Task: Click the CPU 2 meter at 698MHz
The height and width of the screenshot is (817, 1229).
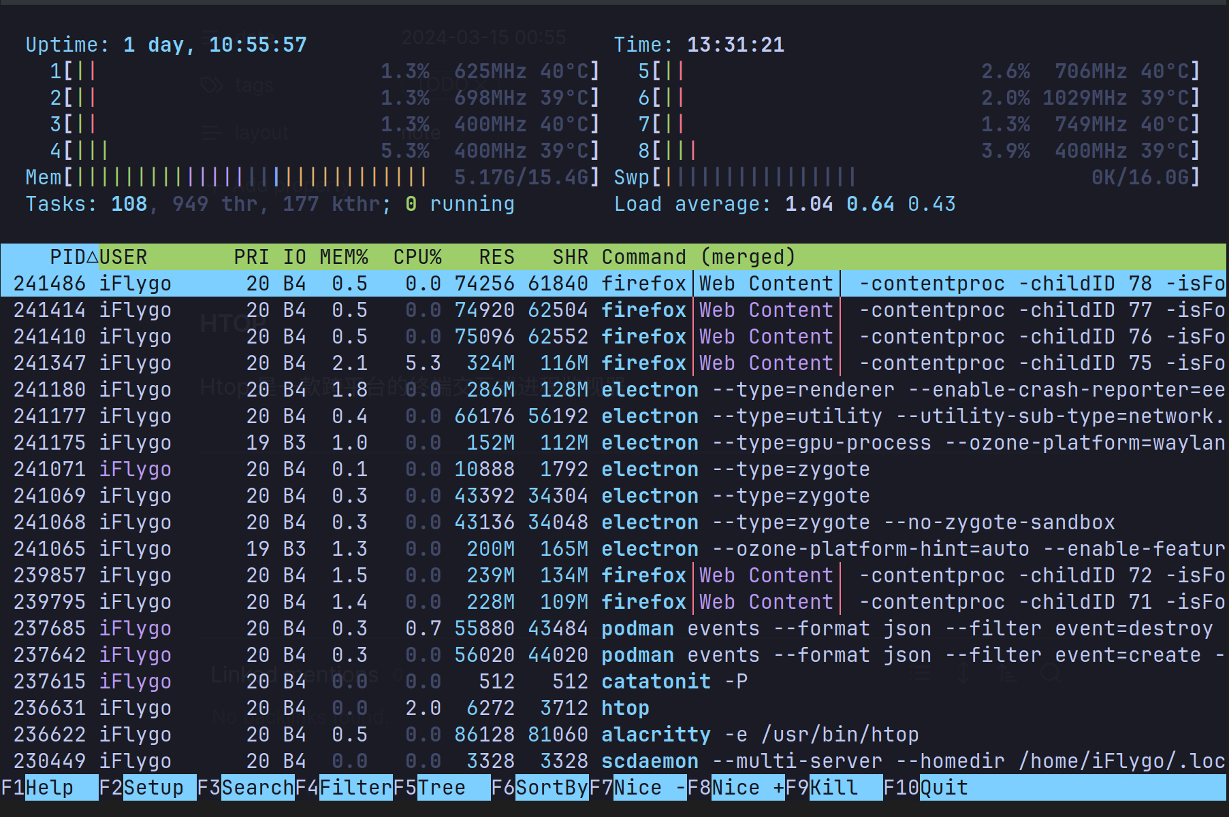Action: click(325, 98)
